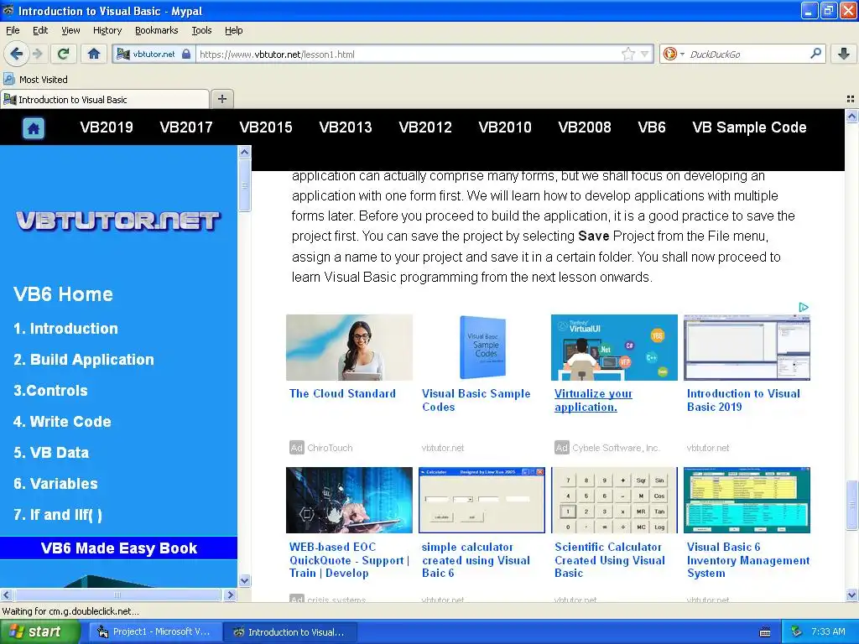859x644 pixels.
Task: Open Visual Basic Sample Codes thumbnail
Action: (482, 347)
